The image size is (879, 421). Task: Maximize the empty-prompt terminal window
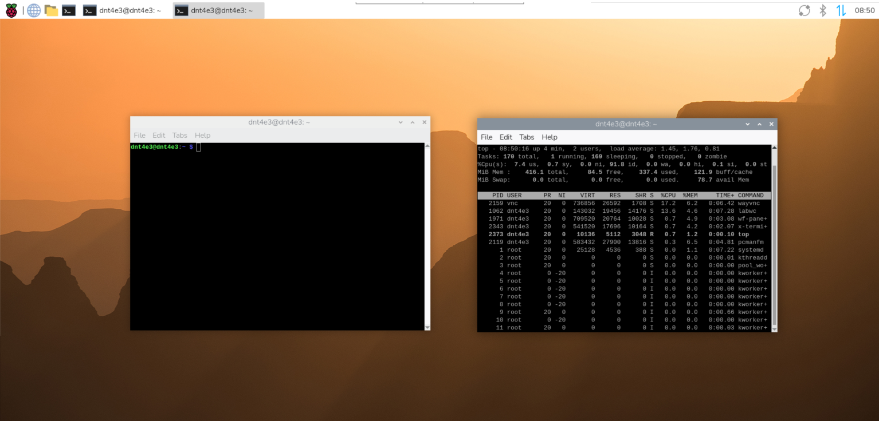pos(412,122)
